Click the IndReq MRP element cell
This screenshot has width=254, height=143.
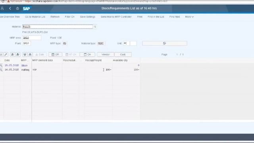coord(25,70)
